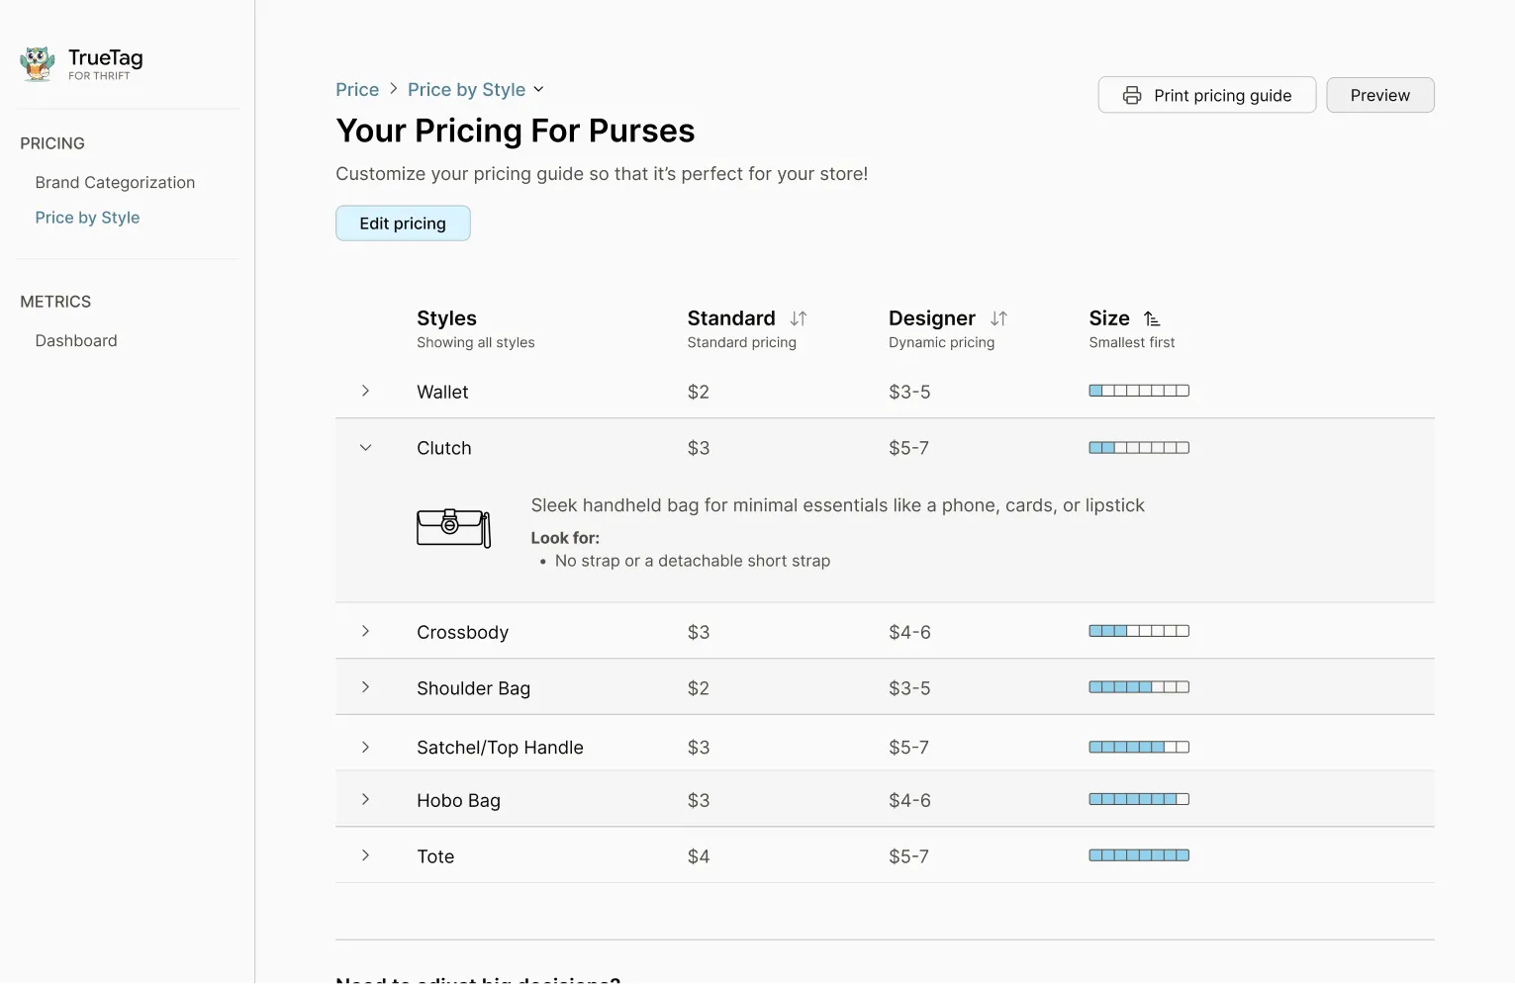Click the printer icon in Print pricing guide
The width and height of the screenshot is (1515, 984).
[1132, 96]
